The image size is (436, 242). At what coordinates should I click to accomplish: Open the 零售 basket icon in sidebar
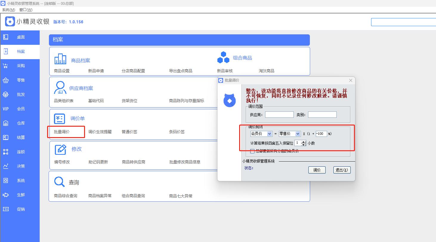[6, 80]
